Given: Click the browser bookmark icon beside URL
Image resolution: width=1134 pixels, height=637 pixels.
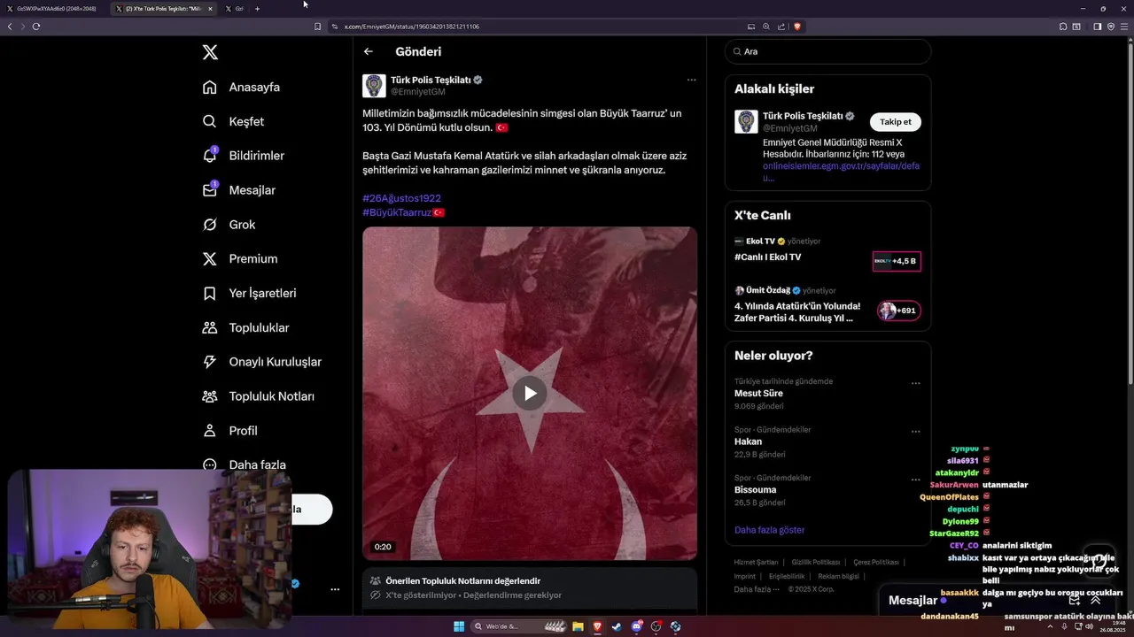Looking at the screenshot, I should coord(317,27).
